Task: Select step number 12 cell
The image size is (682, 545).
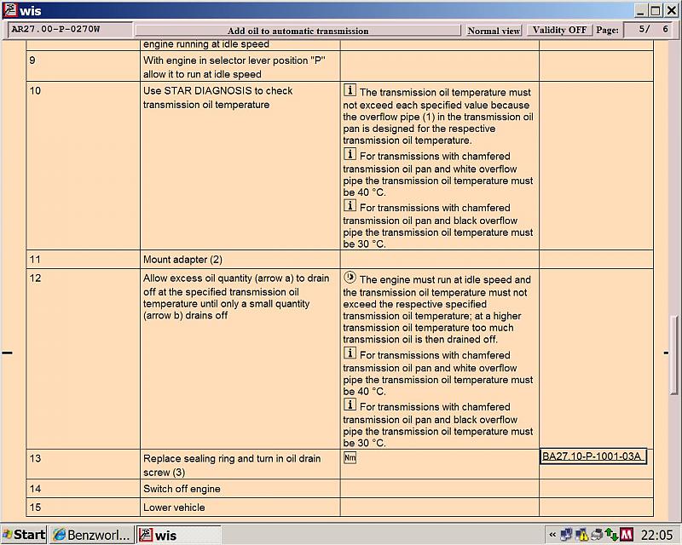Action: (x=83, y=359)
